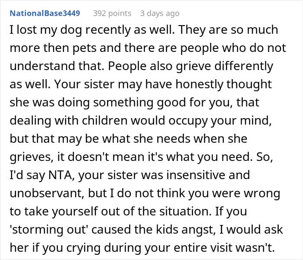Click the phrase 'I would ask'
This screenshot has width=303, height=260.
pyautogui.click(x=251, y=229)
